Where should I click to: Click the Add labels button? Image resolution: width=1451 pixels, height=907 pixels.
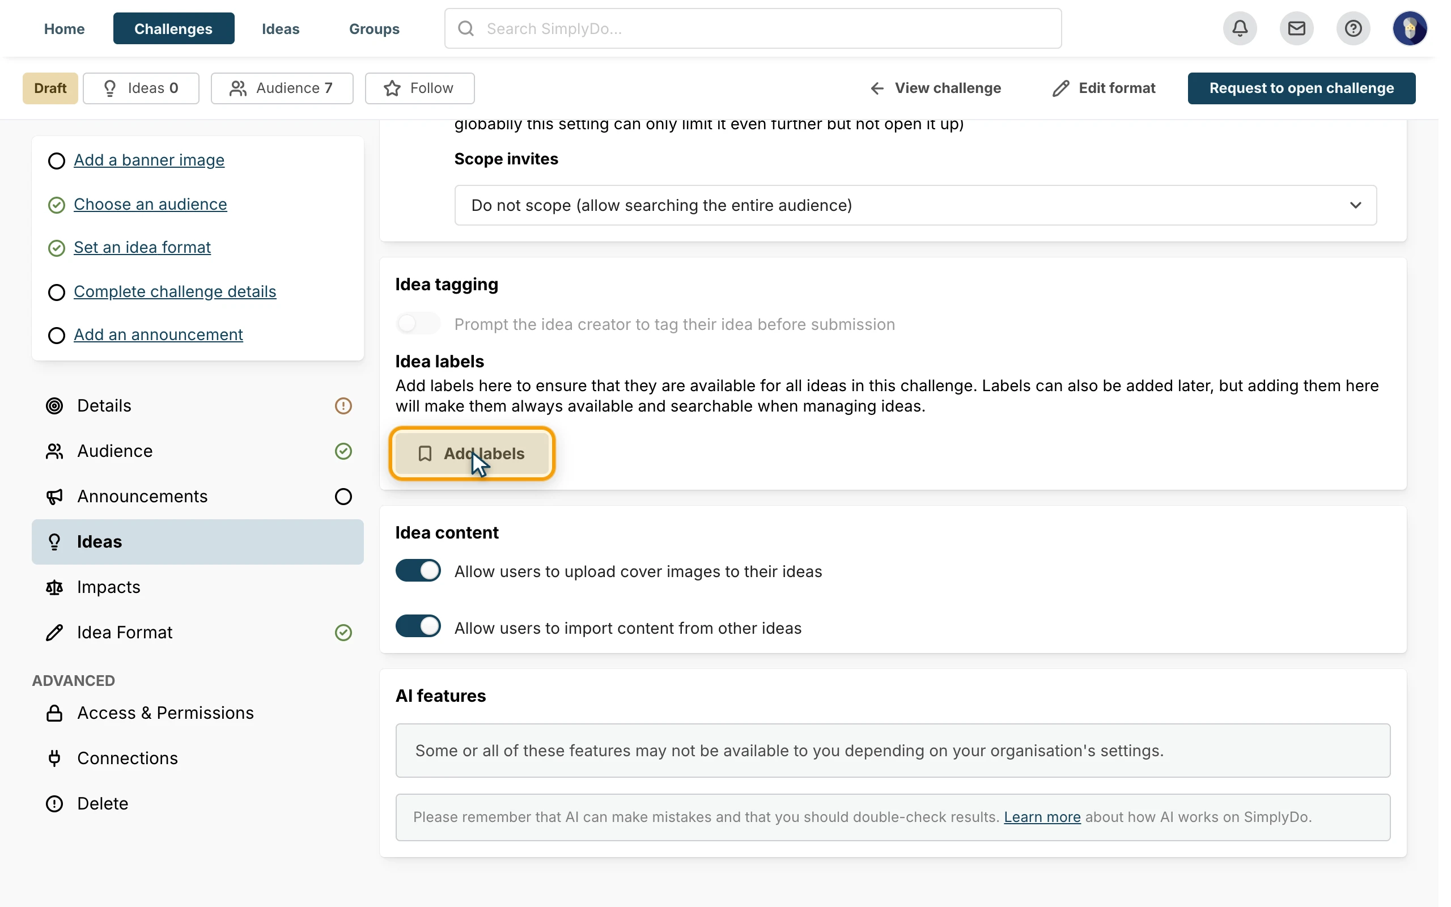tap(472, 453)
